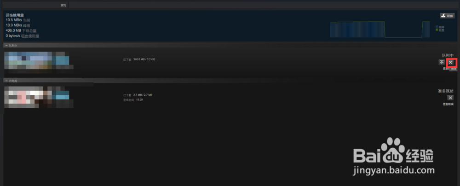Move queued download to top with arrow icon

click(442, 62)
